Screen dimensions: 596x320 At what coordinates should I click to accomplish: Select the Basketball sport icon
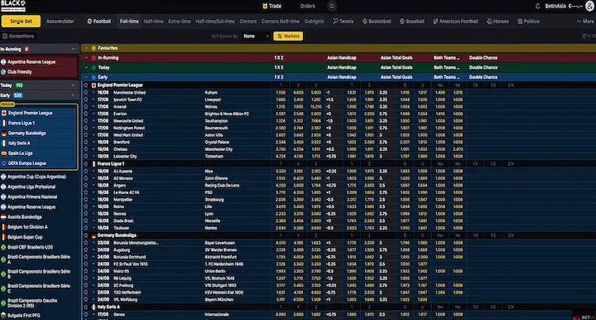tap(365, 22)
